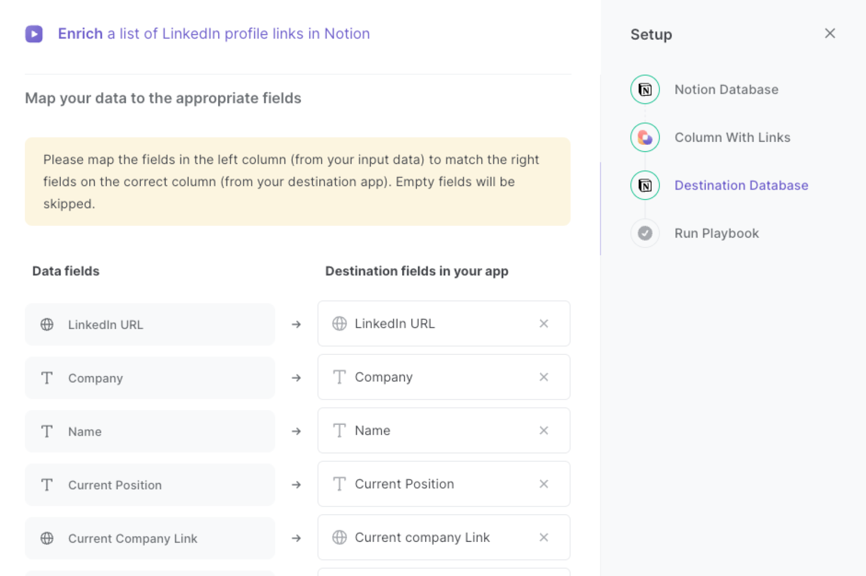This screenshot has width=866, height=576.
Task: Click the arrow beside Current Position row
Action: [296, 485]
